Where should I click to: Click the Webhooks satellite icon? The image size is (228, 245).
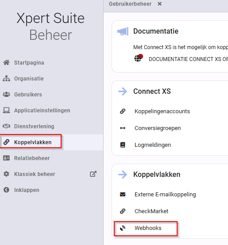coord(123,228)
